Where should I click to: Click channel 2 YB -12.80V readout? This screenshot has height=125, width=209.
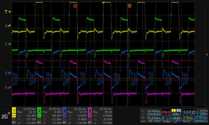(52, 120)
